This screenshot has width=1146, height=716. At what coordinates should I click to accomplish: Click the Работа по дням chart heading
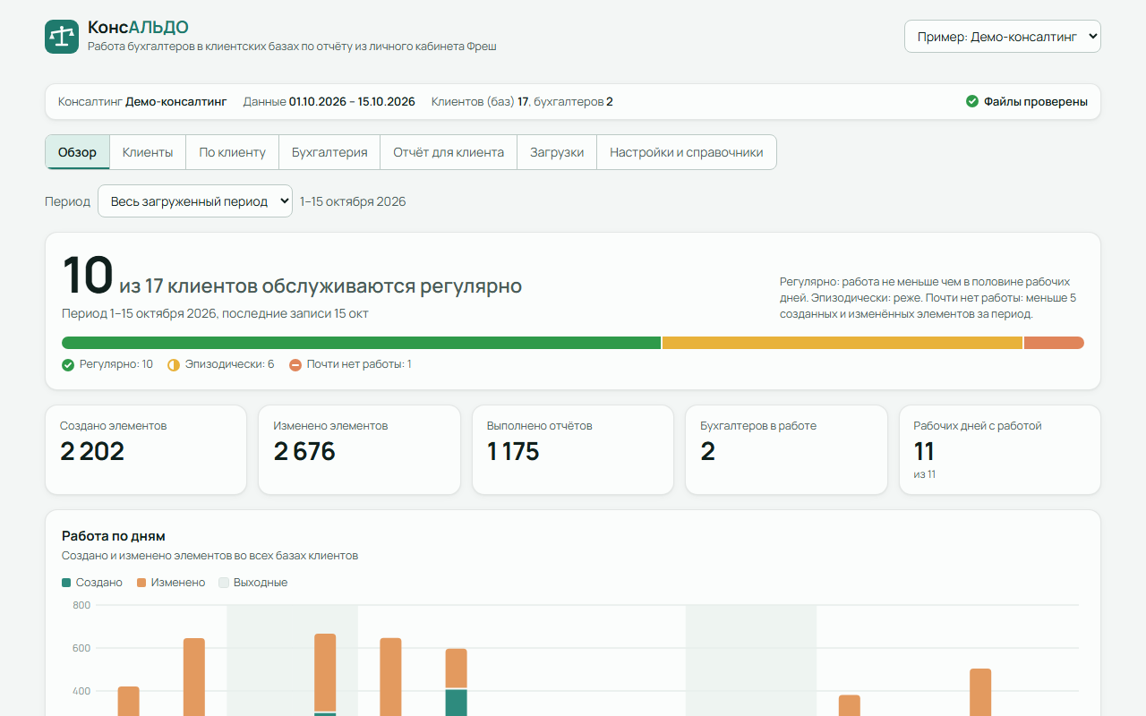(x=114, y=536)
